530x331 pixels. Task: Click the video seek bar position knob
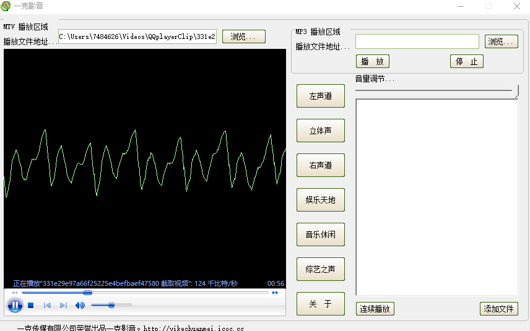[87, 293]
